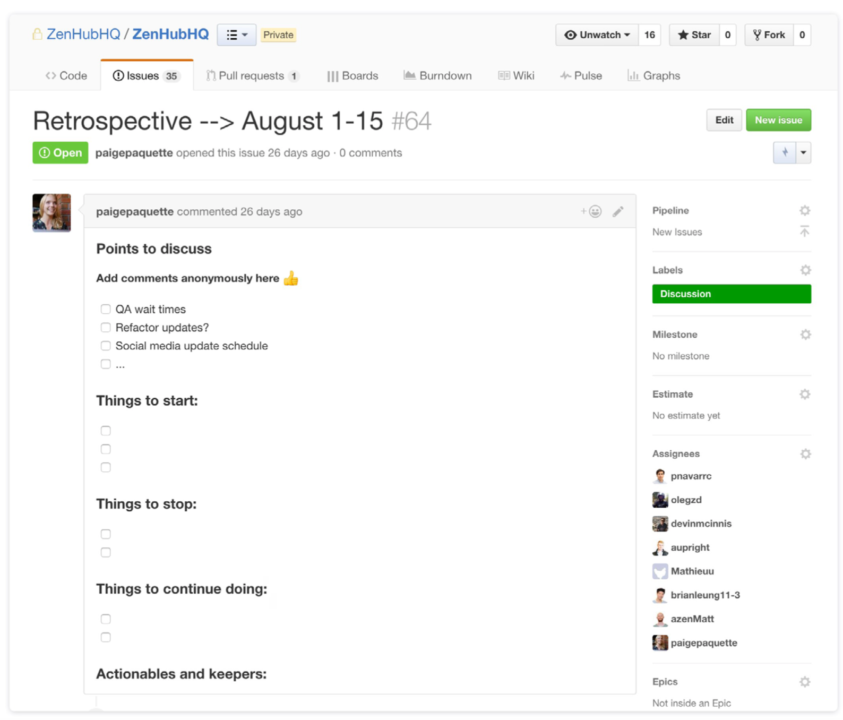Check the QA wait times checkbox
Image resolution: width=843 pixels, height=720 pixels.
106,309
